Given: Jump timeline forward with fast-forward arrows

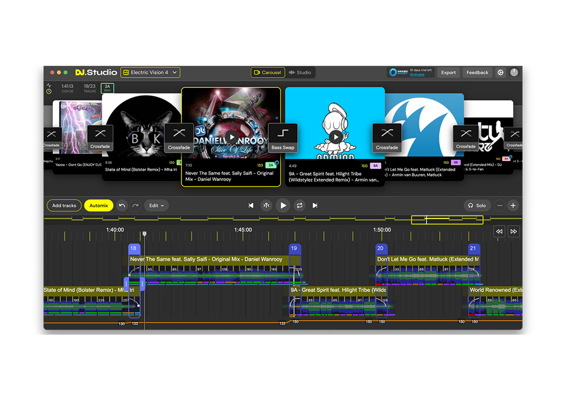Looking at the screenshot, I should [514, 231].
